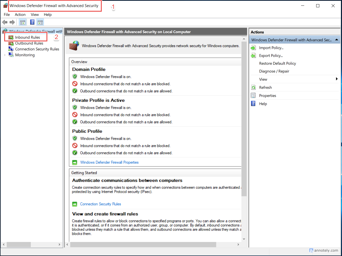The height and width of the screenshot is (256, 342).
Task: Select Outbound Rules in the tree
Action: click(x=29, y=43)
